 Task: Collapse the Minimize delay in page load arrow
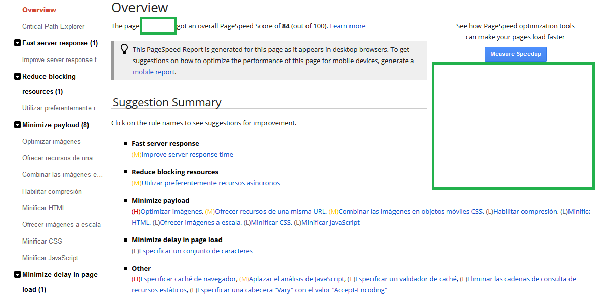17,275
